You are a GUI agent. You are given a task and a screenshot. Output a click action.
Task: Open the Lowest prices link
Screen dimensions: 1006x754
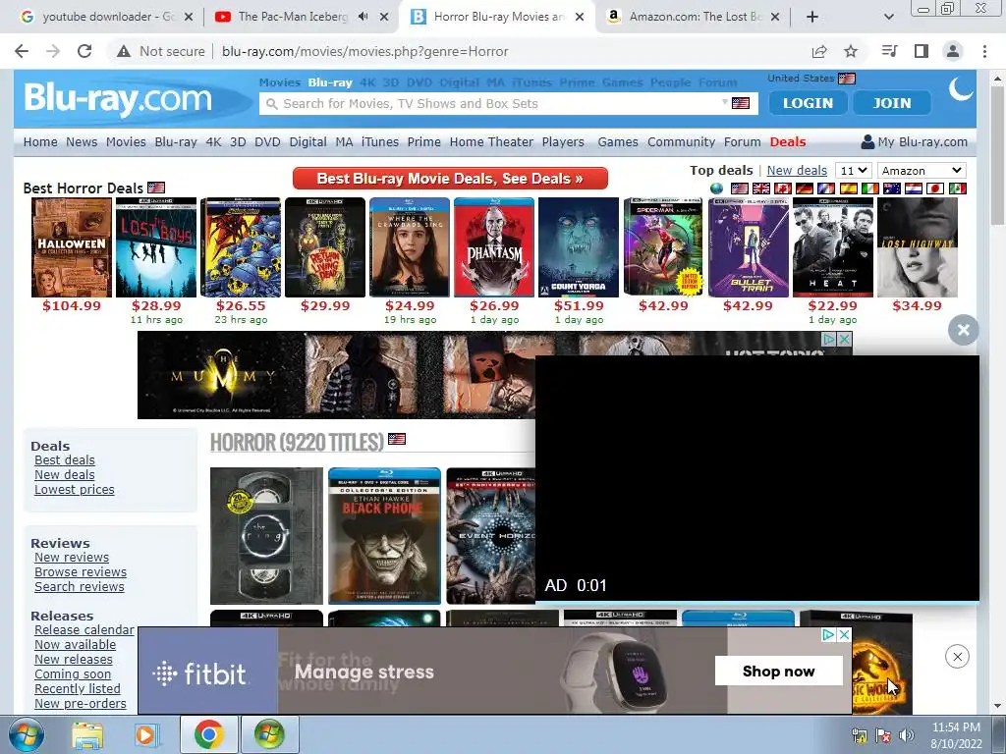click(x=75, y=489)
